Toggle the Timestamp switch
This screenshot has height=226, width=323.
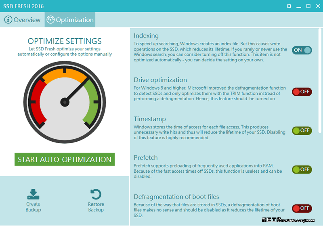pyautogui.click(x=302, y=130)
